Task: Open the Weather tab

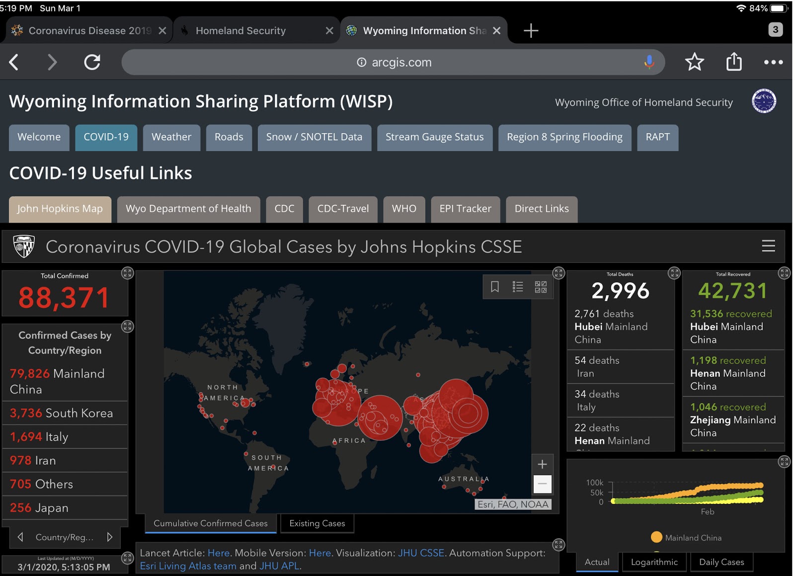Action: (171, 137)
